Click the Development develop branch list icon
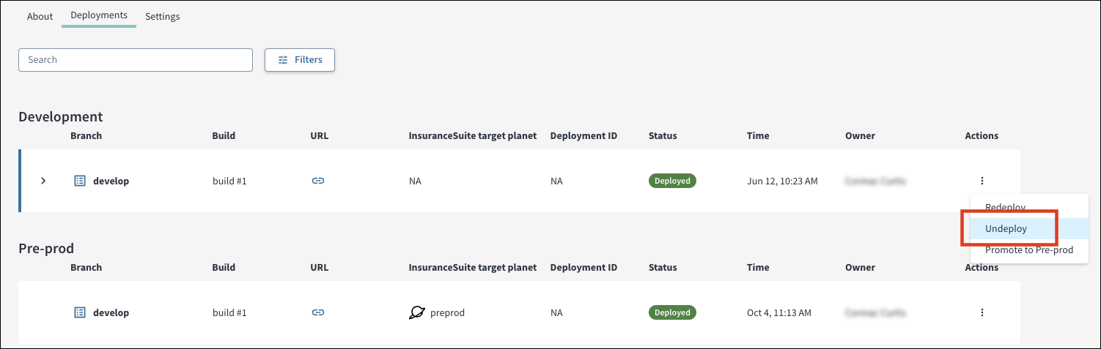 click(81, 181)
